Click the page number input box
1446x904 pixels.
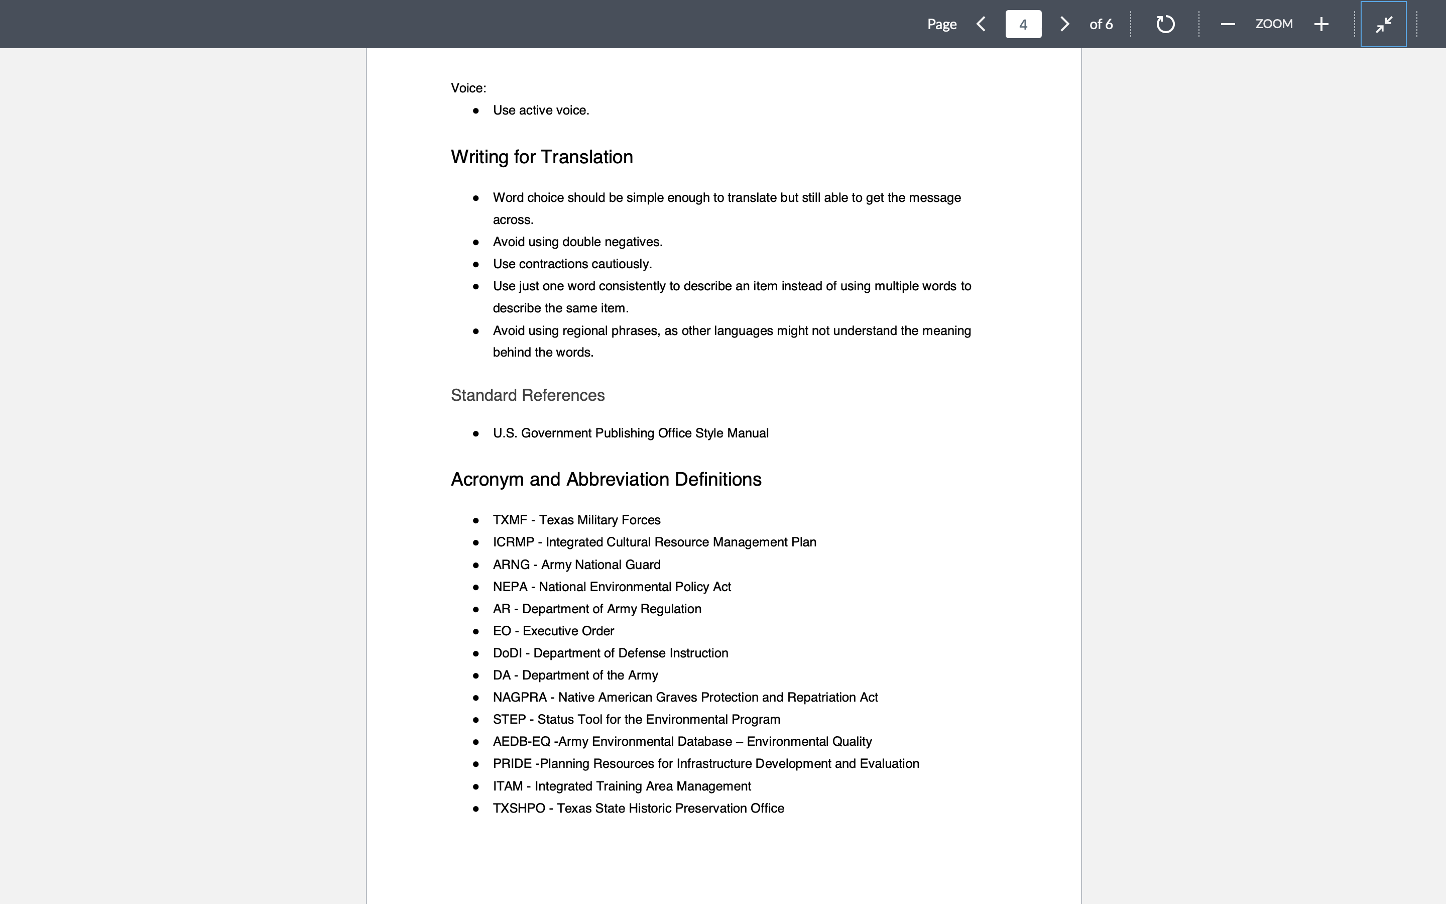(1023, 24)
